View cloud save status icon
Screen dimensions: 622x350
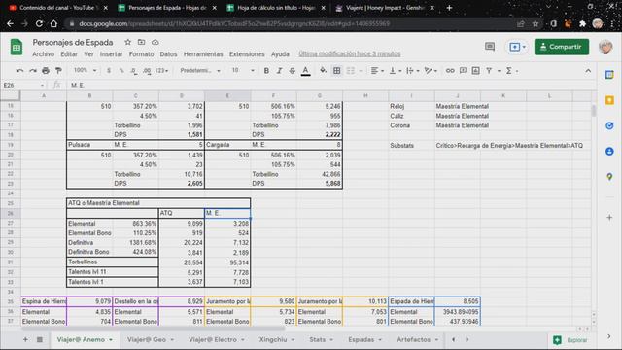(155, 42)
